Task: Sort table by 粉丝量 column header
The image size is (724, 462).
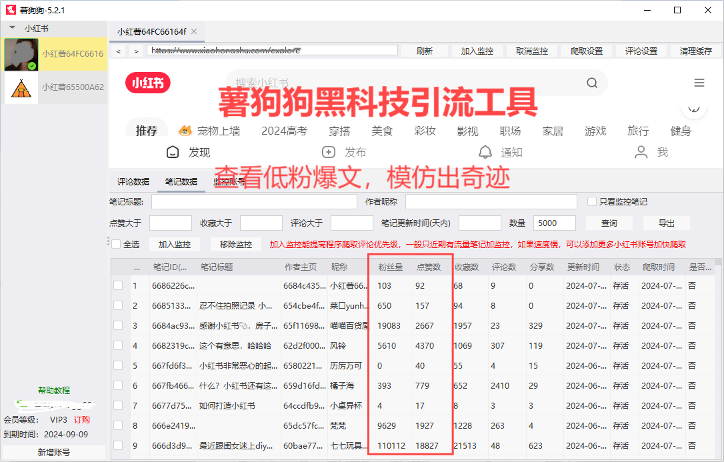Action: [390, 267]
